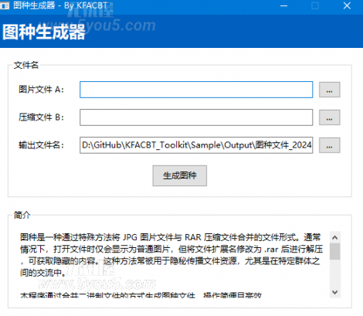This screenshot has height=316, width=363.
Task: Click the 简介 scrollbar thumb
Action: 335,251
